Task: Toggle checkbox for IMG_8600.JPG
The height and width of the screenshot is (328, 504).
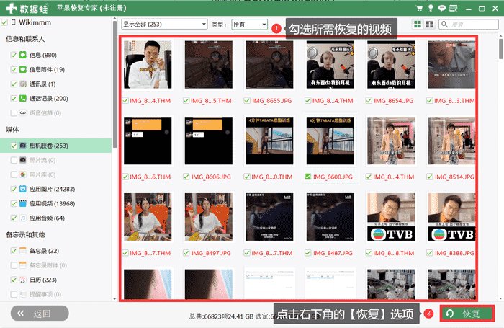Action: pos(307,177)
